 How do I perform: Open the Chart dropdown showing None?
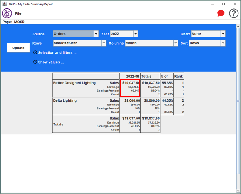[208, 34]
